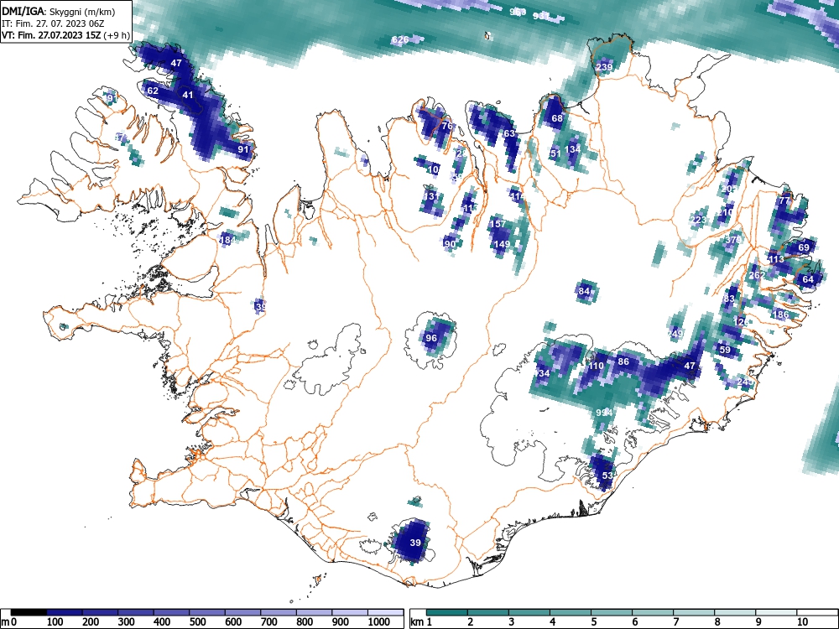Click the visibility value '86' on the map
The image size is (839, 629).
point(623,361)
